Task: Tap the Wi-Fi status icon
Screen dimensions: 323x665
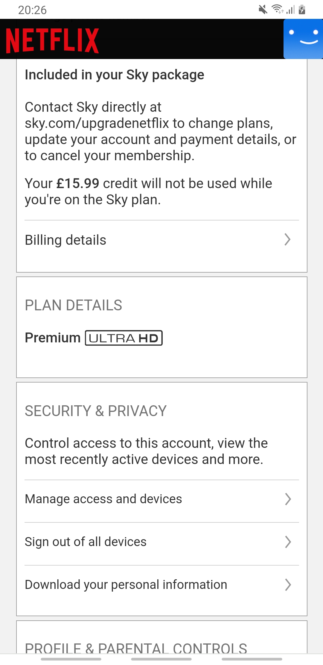Action: pyautogui.click(x=277, y=9)
